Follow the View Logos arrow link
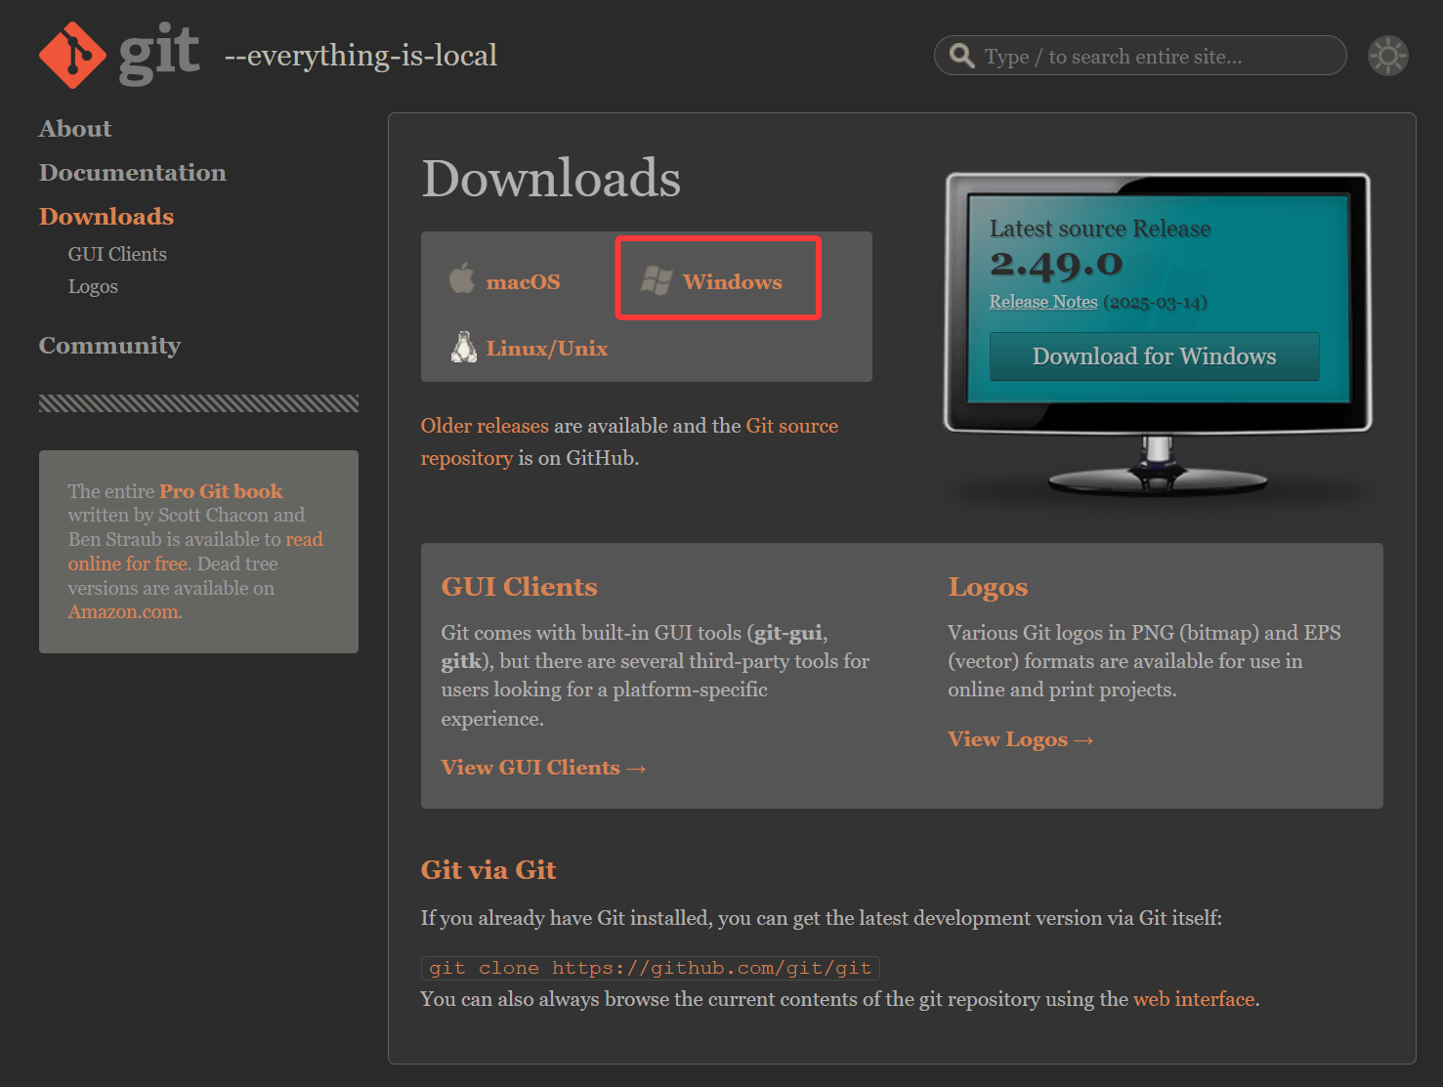The width and height of the screenshot is (1443, 1087). coord(1020,739)
